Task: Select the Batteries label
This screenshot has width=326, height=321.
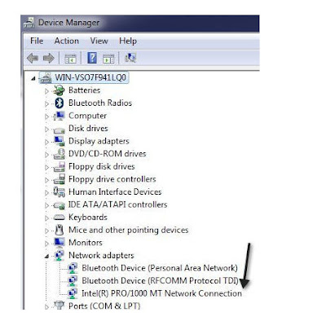Action: 84,90
